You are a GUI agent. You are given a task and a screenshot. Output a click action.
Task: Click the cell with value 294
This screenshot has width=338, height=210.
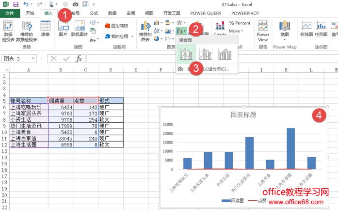[85, 119]
